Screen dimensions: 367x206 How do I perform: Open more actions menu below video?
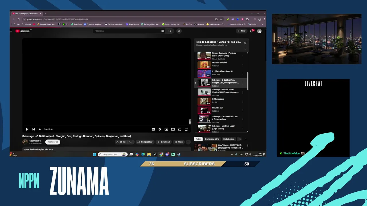[188, 142]
